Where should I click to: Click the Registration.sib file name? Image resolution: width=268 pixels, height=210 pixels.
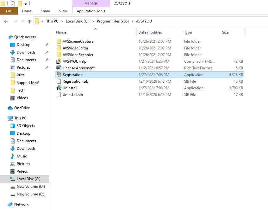(75, 81)
